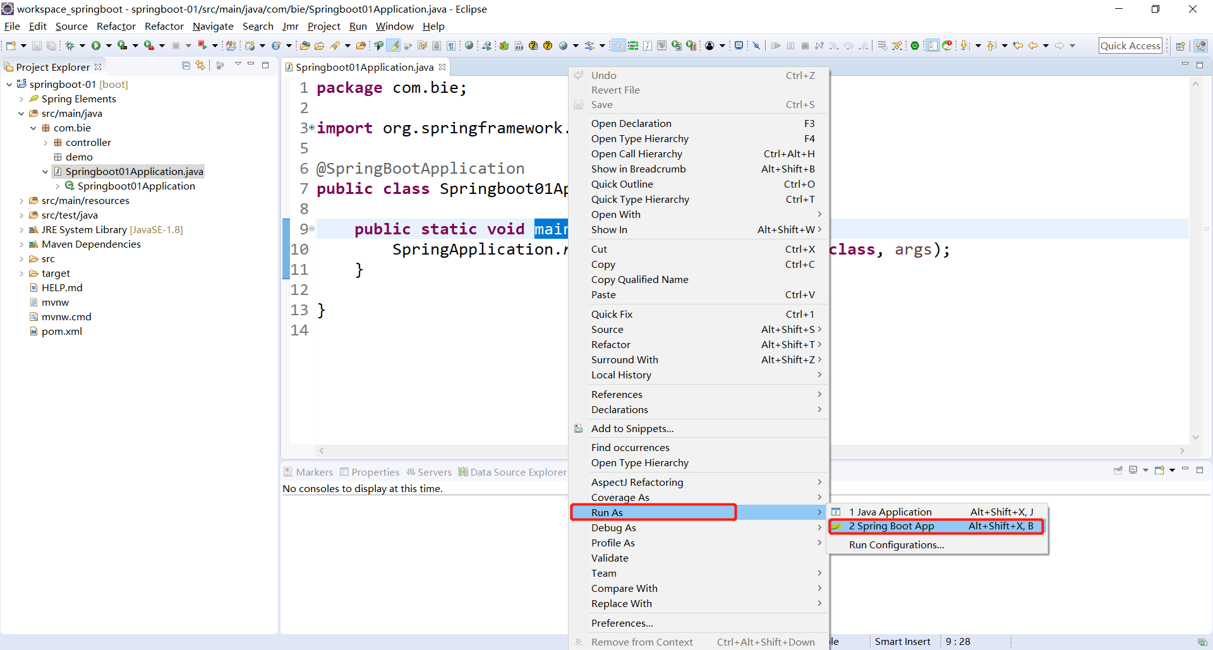Toggle Block Selection Mode toolbar button

pos(437,45)
